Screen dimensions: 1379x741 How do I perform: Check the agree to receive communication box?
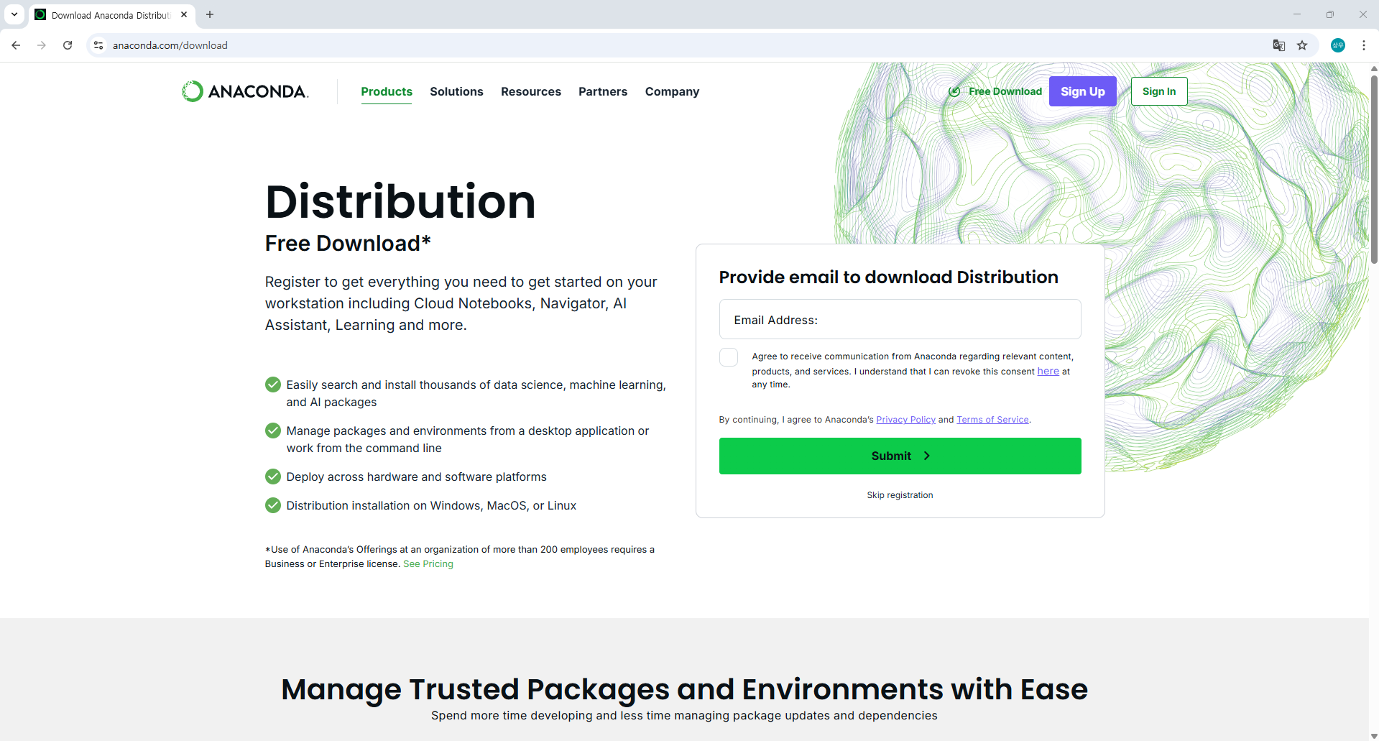[729, 357]
